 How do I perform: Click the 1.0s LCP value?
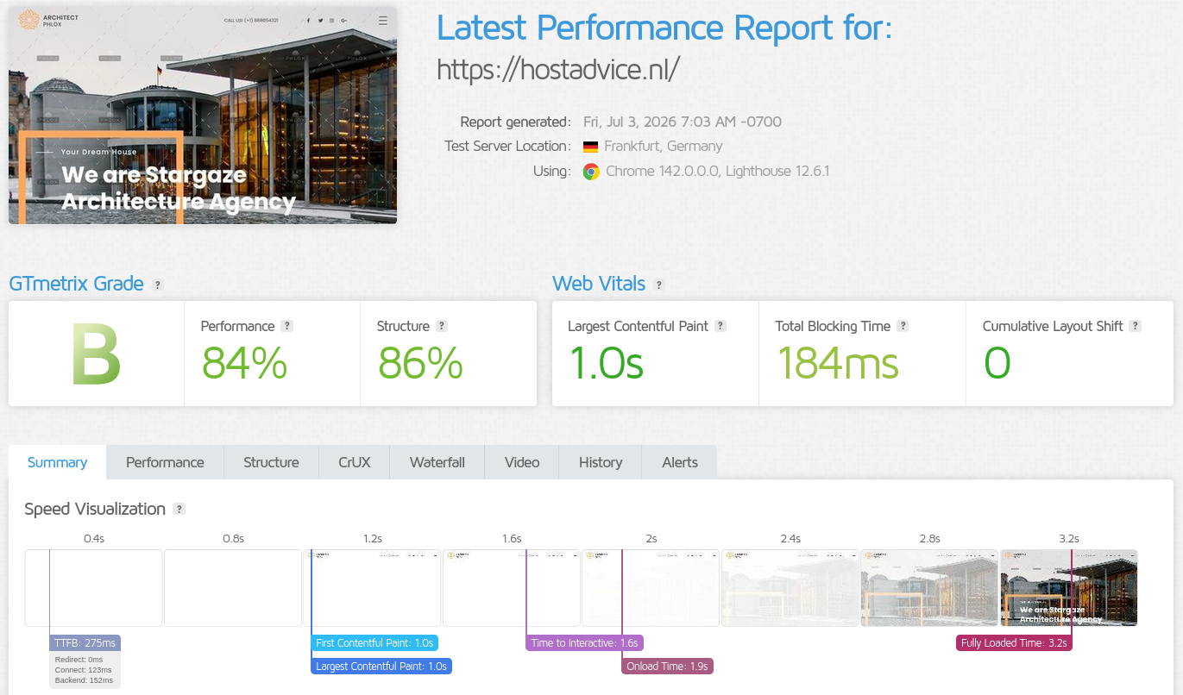[606, 363]
